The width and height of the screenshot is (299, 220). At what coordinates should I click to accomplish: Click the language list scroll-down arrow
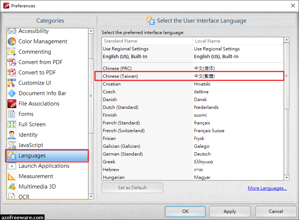point(286,177)
